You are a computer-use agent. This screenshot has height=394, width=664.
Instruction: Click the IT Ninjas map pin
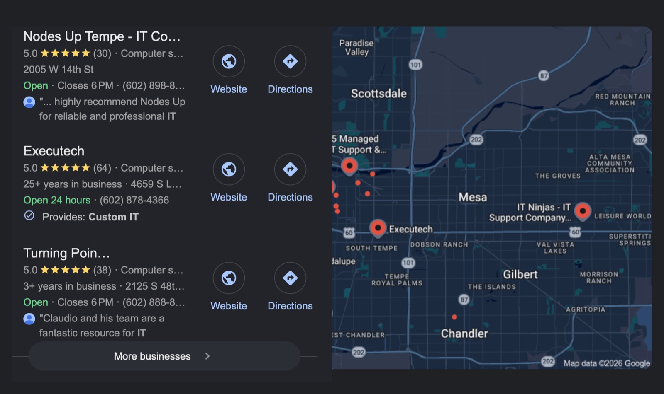583,211
